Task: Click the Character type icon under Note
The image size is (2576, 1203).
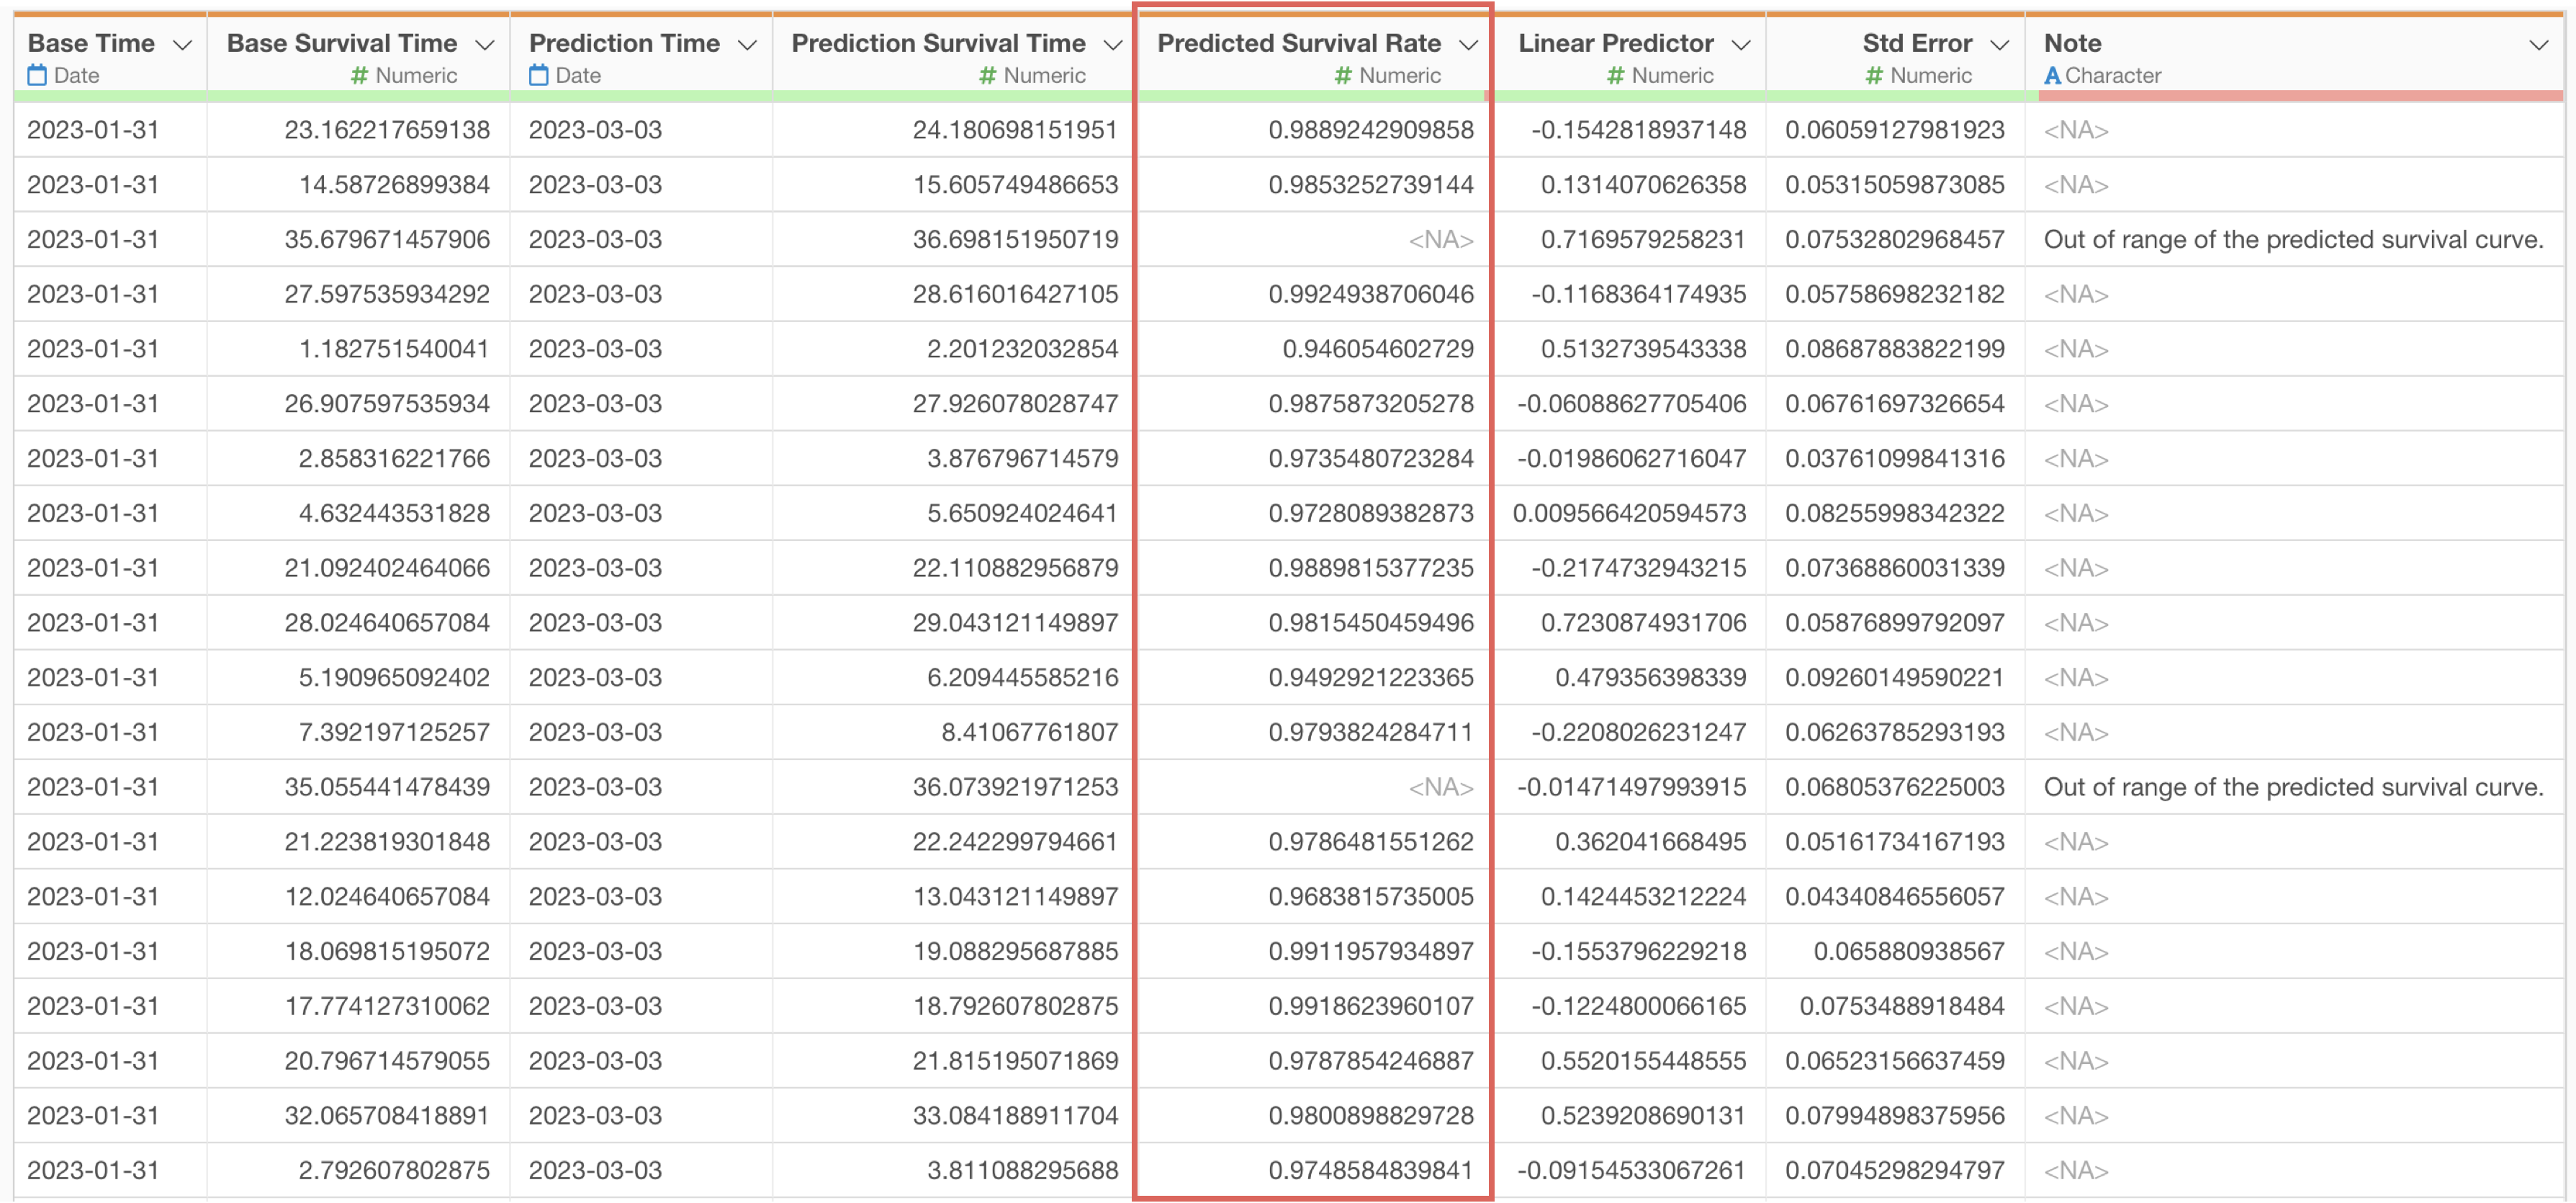Action: pyautogui.click(x=2053, y=75)
